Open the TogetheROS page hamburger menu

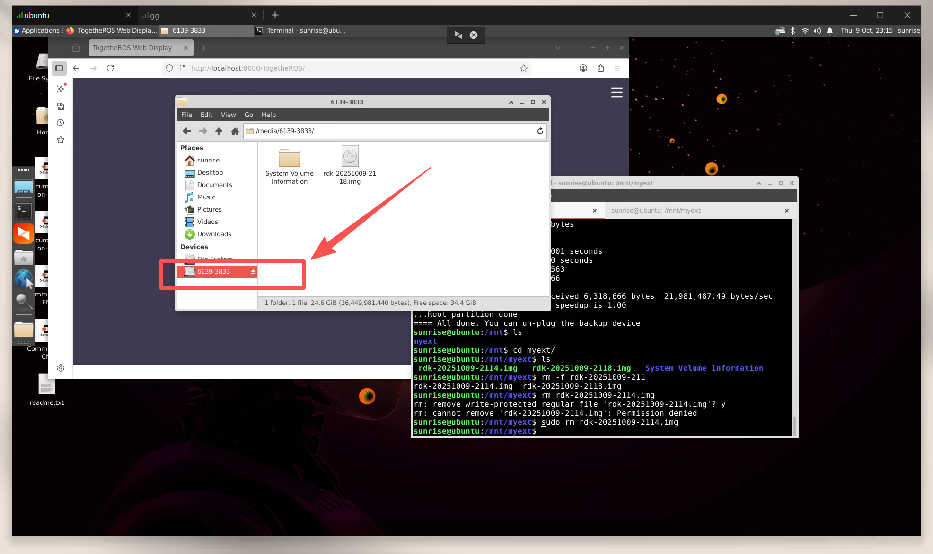616,92
